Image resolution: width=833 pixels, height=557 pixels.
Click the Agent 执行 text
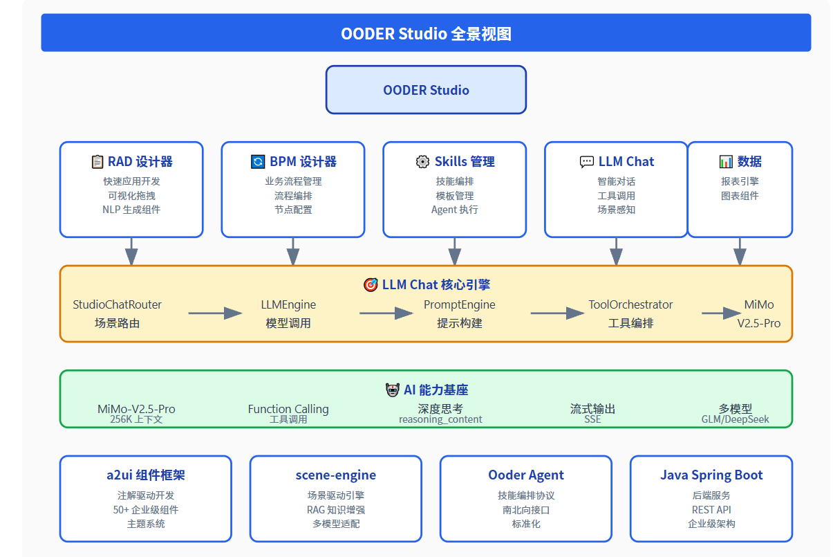click(x=455, y=209)
